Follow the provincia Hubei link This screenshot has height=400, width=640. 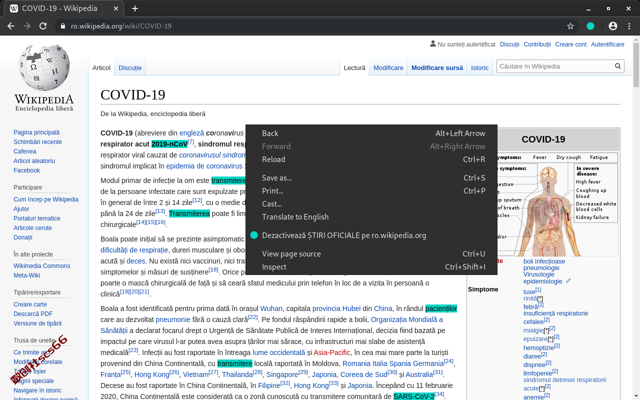pos(336,308)
